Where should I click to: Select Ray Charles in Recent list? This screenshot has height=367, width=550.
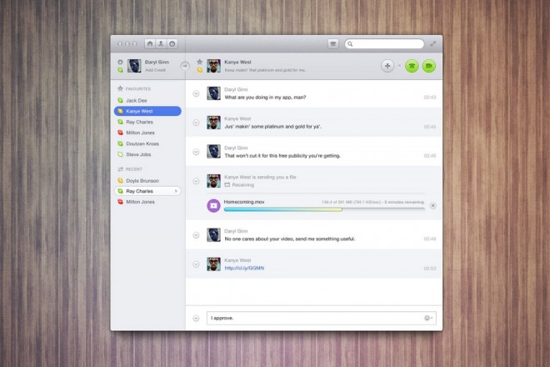[x=147, y=191]
